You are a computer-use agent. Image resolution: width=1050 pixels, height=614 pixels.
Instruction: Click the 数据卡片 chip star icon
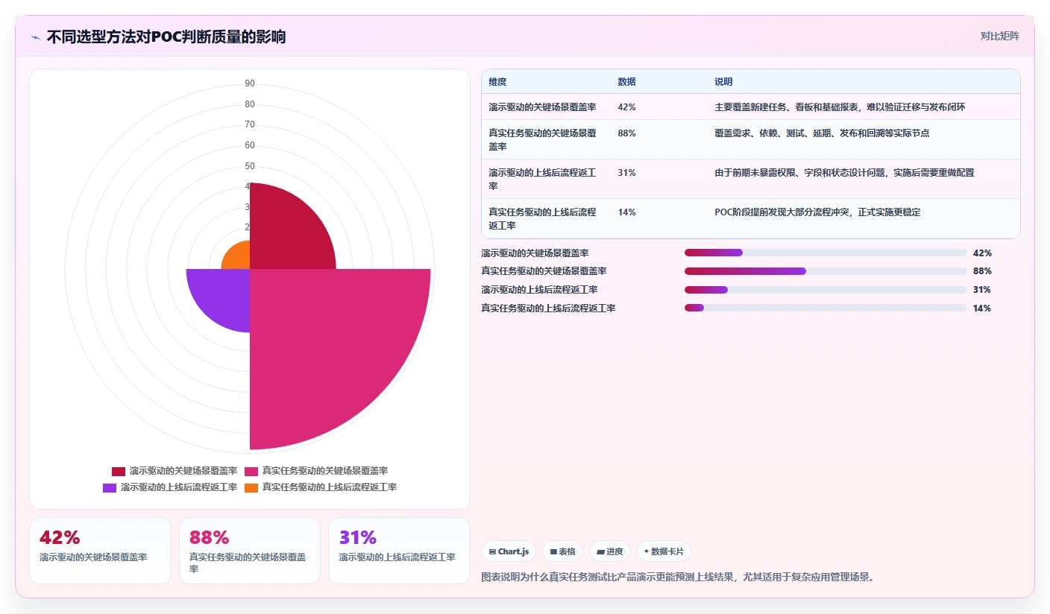pos(646,552)
